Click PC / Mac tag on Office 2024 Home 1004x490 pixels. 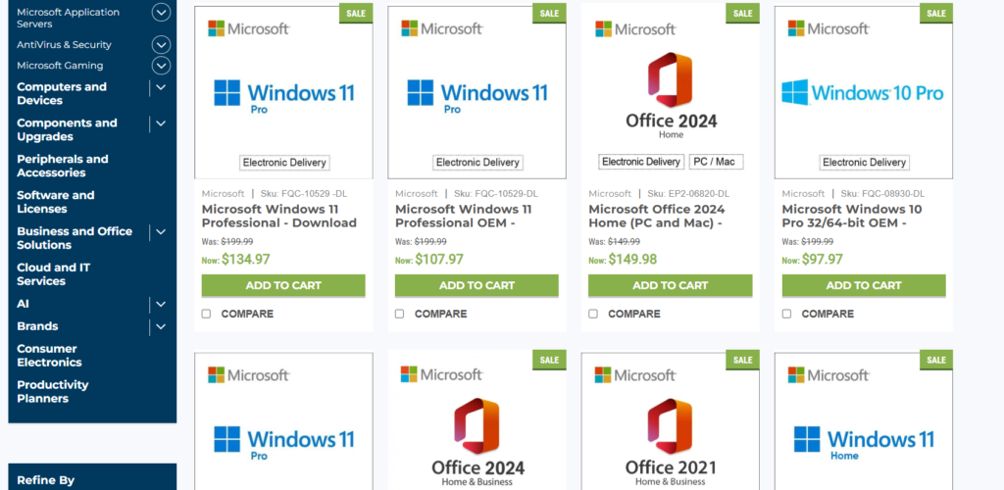[717, 162]
